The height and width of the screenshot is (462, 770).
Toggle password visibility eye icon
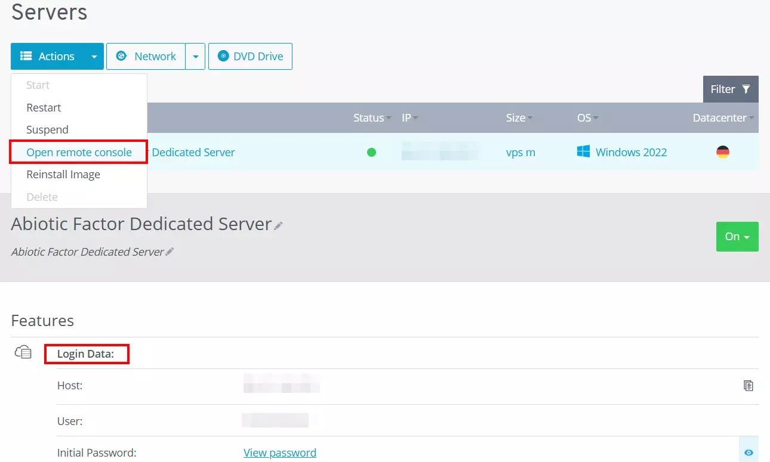pos(749,453)
